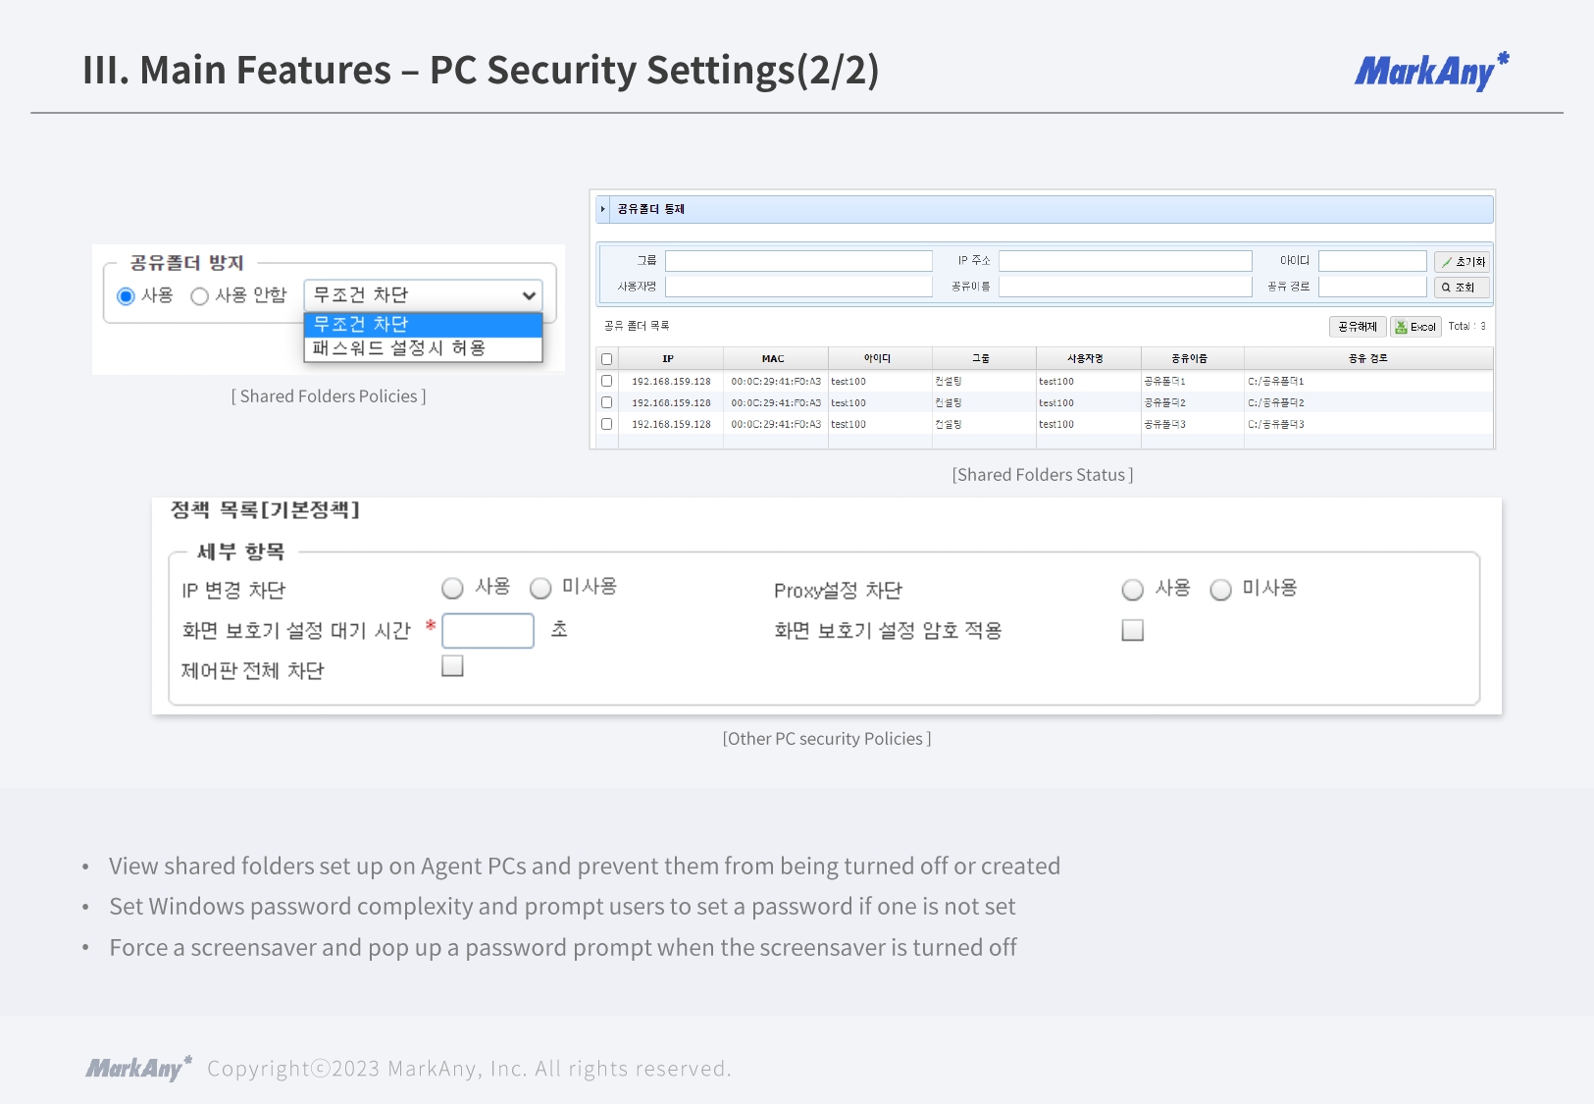Tick 화면 보호기 설정 암호 적용 checkbox
This screenshot has width=1594, height=1104.
1133,630
